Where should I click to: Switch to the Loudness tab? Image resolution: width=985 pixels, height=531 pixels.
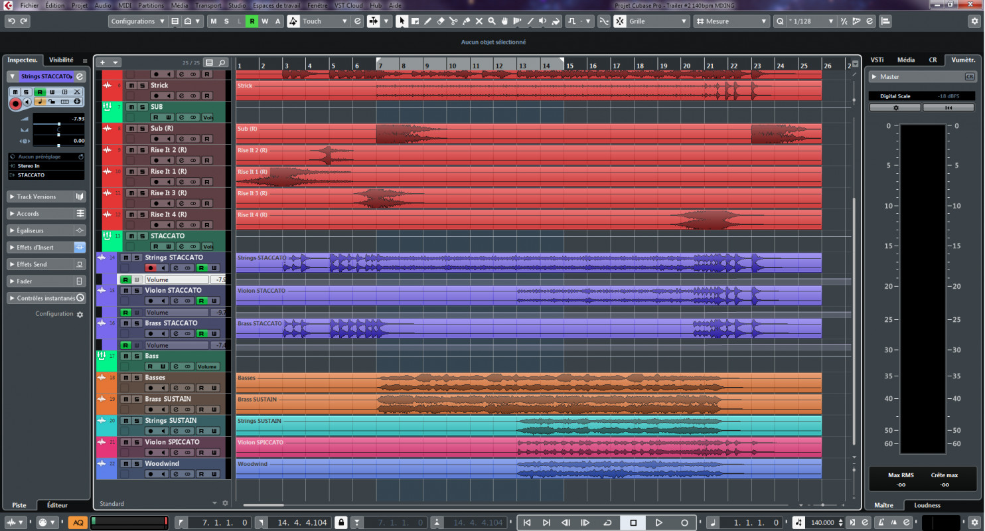tap(927, 505)
